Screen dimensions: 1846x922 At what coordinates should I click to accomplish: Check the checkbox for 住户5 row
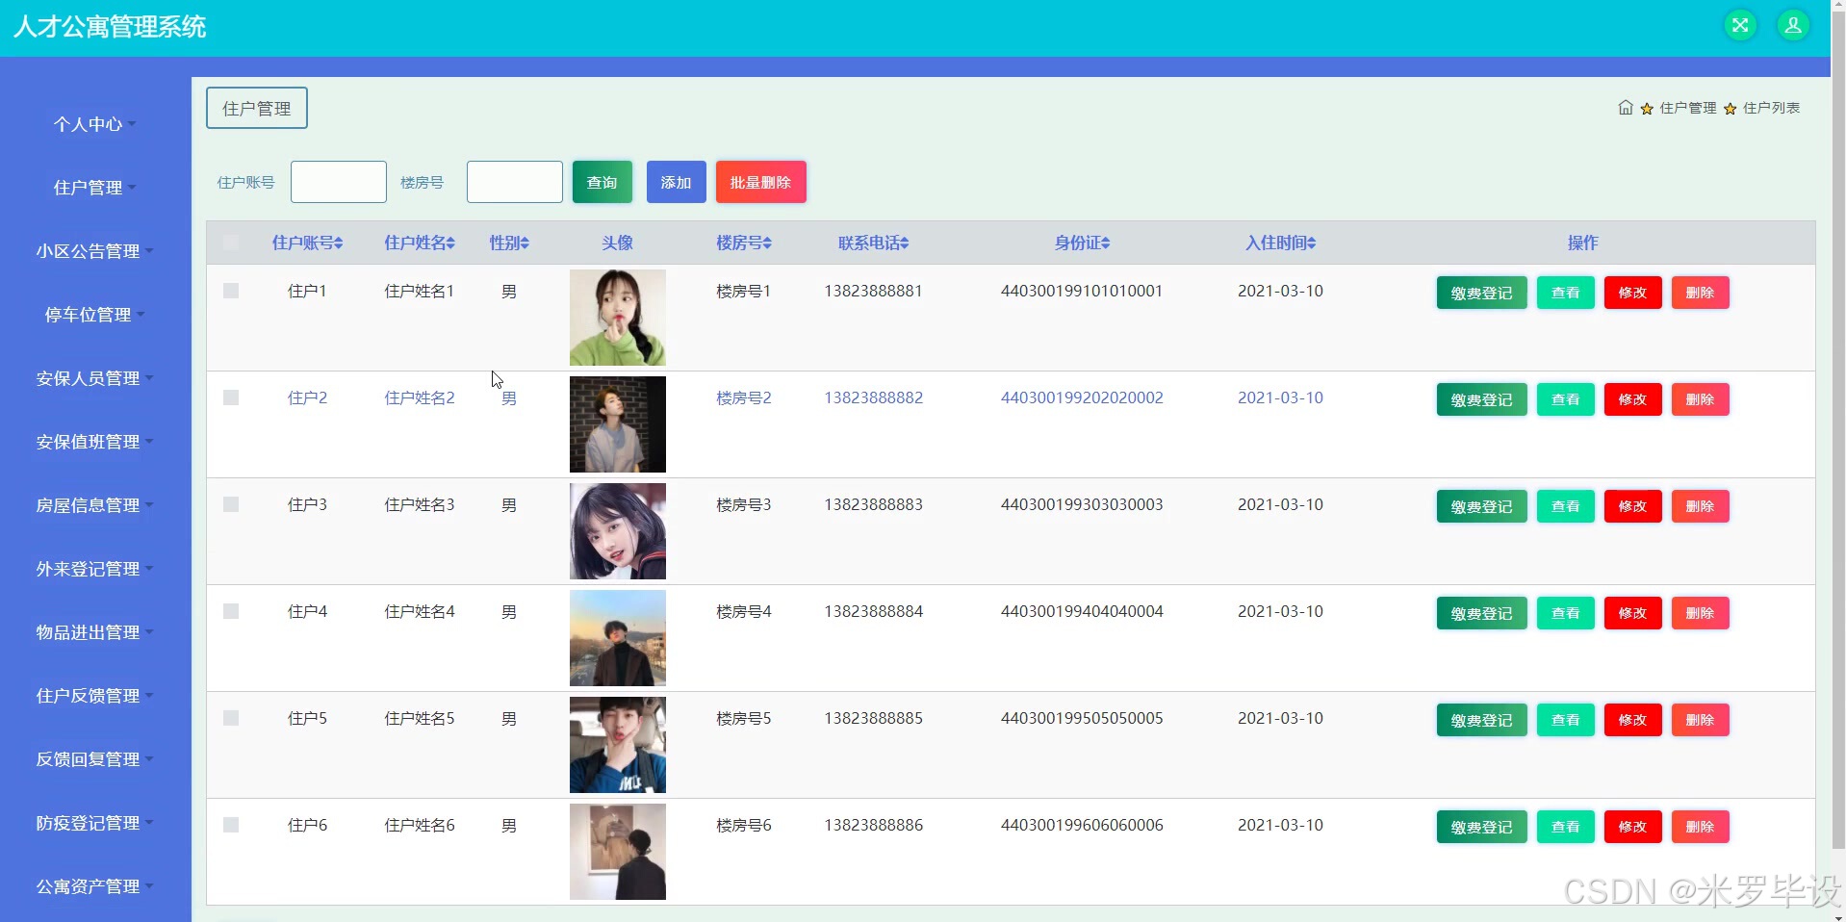pyautogui.click(x=231, y=718)
